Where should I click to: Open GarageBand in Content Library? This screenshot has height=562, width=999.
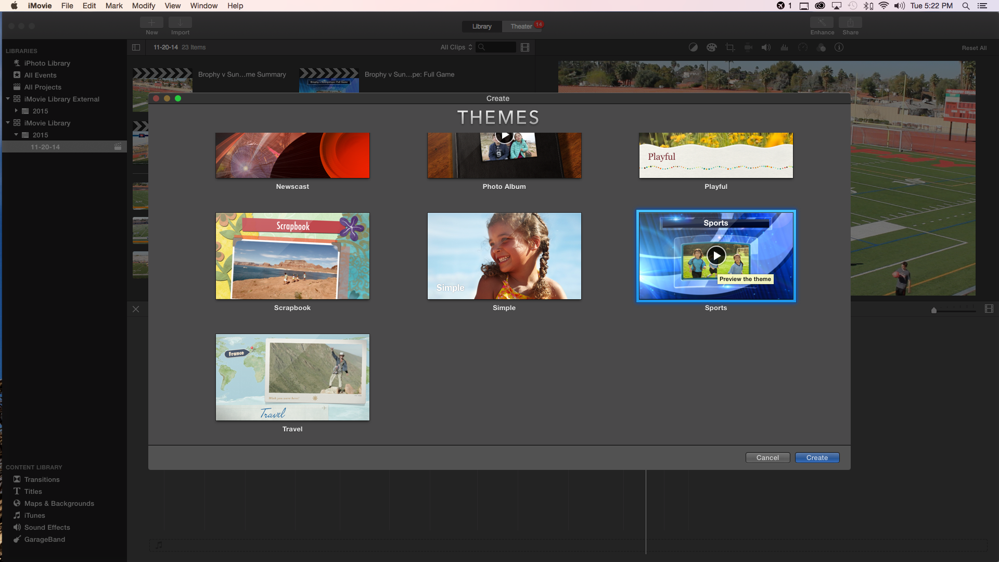click(44, 539)
